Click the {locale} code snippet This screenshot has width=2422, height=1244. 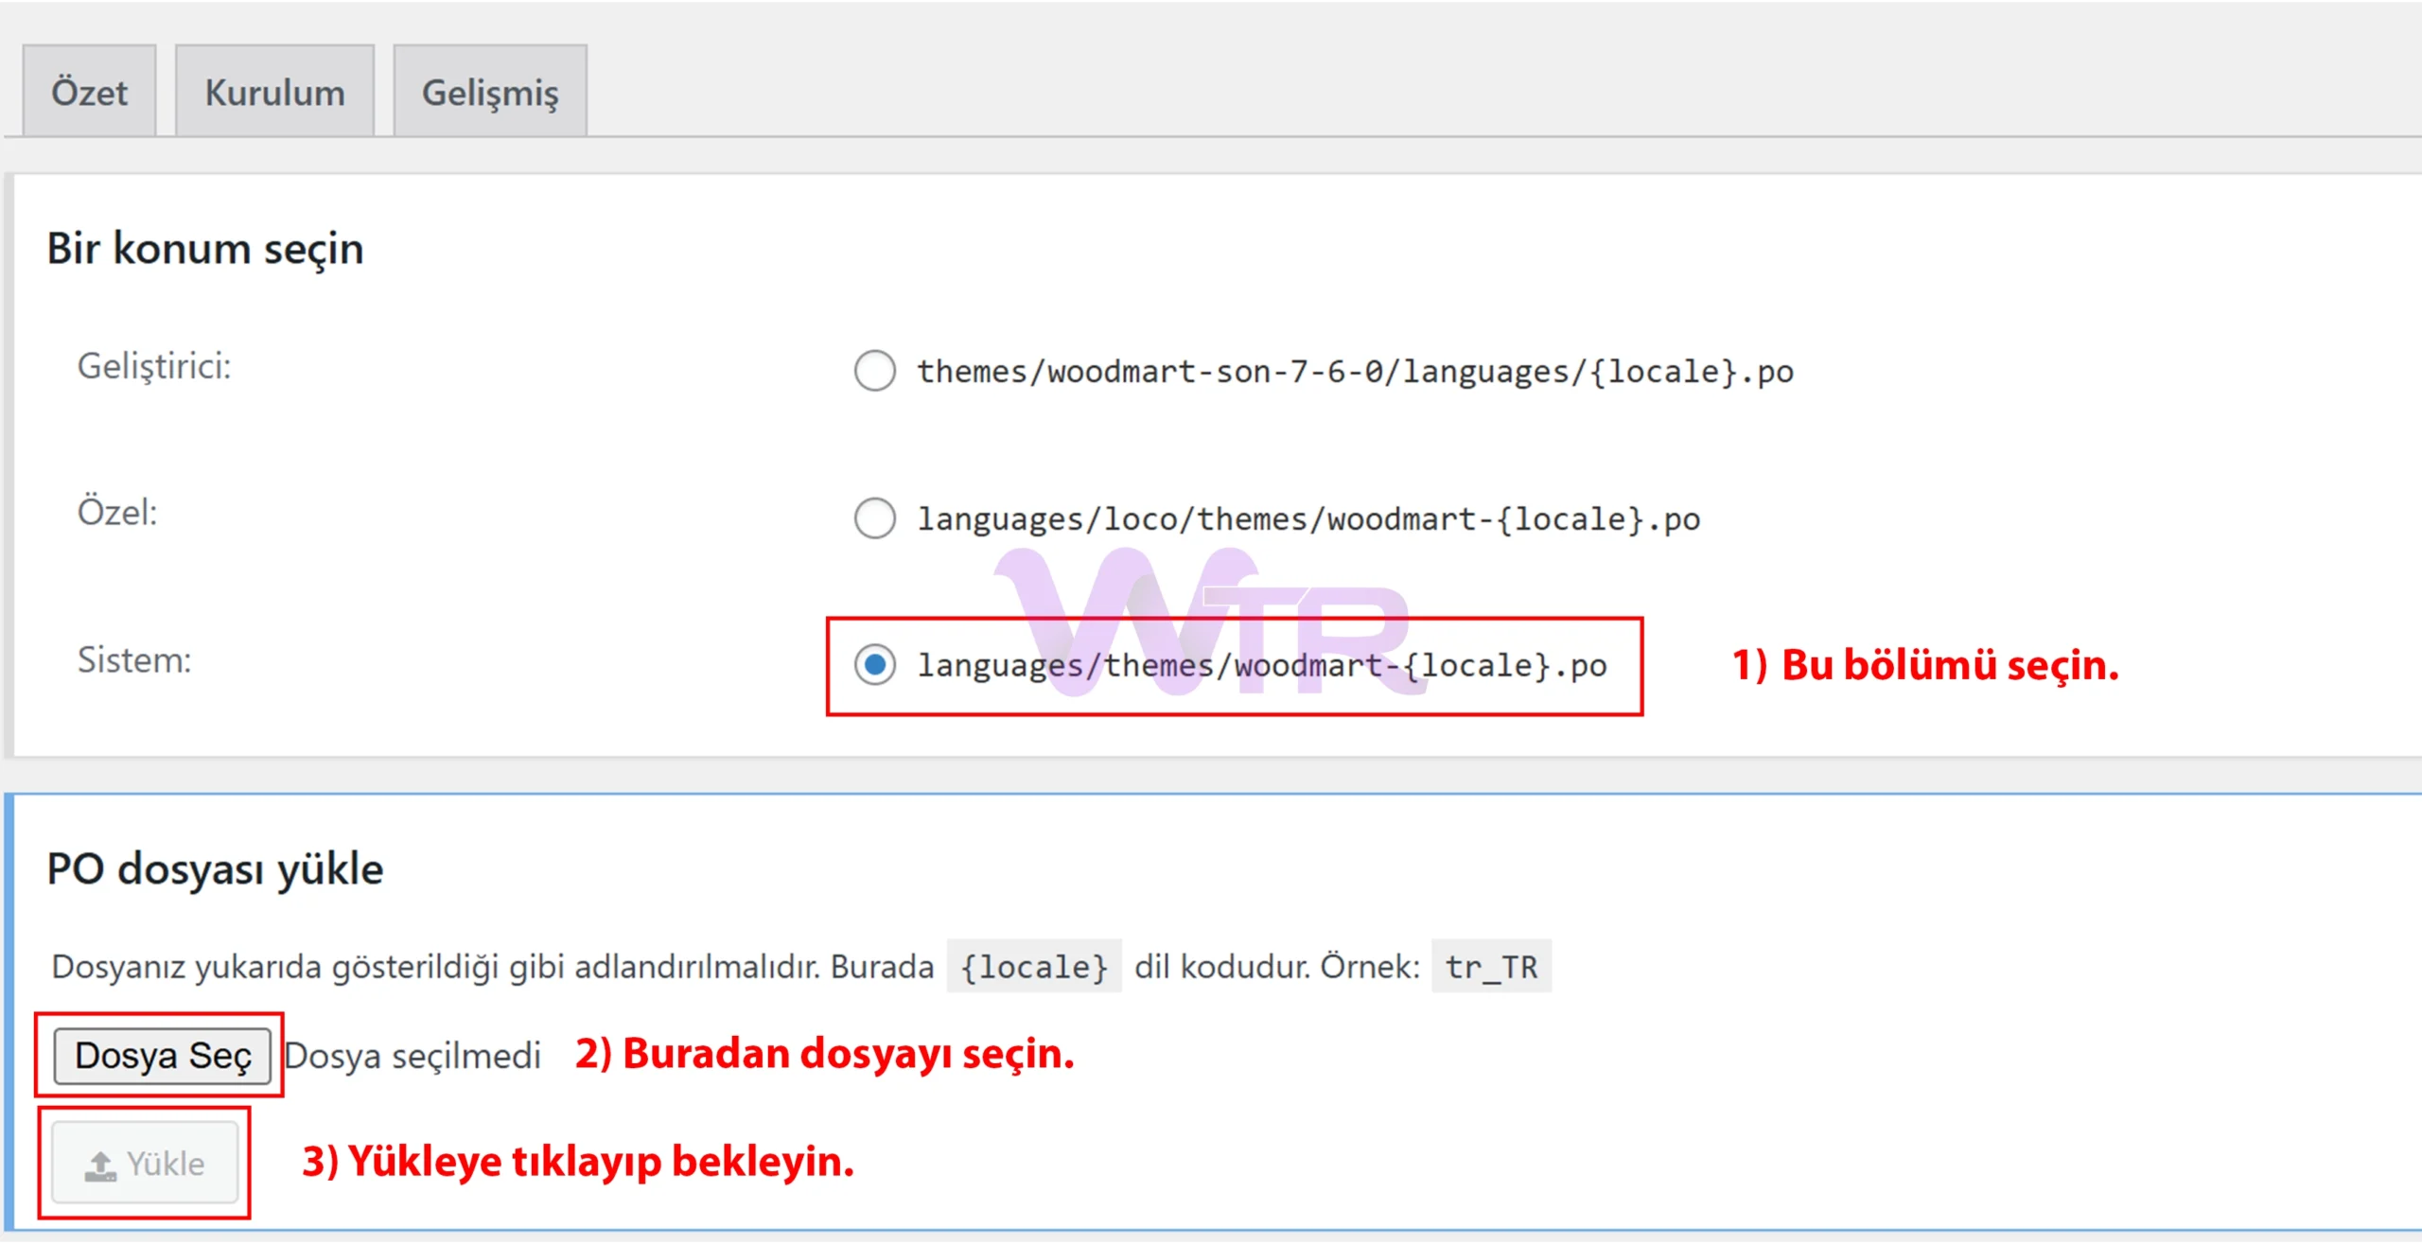tap(1033, 966)
